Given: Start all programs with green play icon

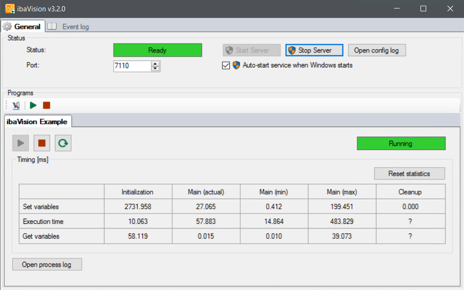Looking at the screenshot, I should coord(33,105).
